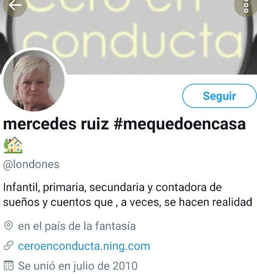Open the round profile photo
257x274 pixels.
34,81
